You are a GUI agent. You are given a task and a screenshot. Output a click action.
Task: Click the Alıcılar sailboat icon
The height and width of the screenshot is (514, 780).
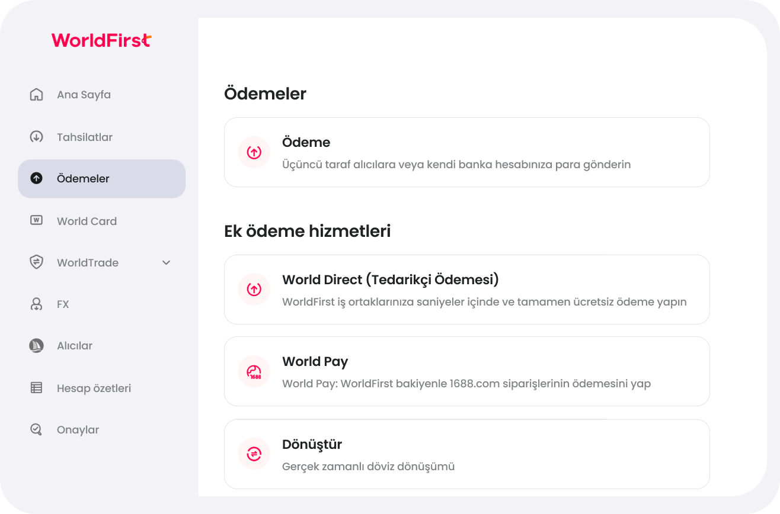click(36, 346)
